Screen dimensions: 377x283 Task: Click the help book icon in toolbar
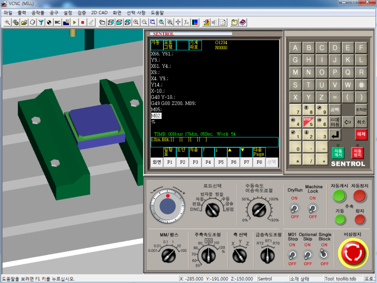pyautogui.click(x=243, y=22)
